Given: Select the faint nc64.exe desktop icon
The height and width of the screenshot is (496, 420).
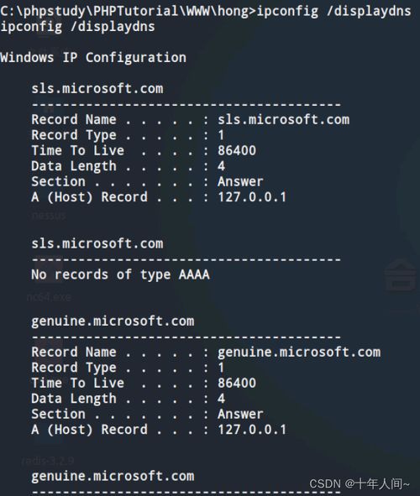Looking at the screenshot, I should 49,297.
